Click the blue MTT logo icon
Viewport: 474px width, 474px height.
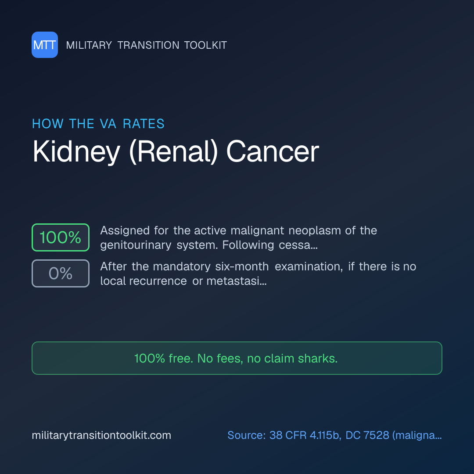click(x=45, y=45)
